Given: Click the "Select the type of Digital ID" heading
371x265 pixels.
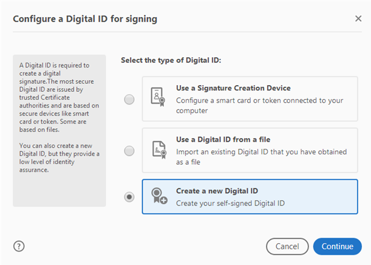Looking at the screenshot, I should point(171,60).
